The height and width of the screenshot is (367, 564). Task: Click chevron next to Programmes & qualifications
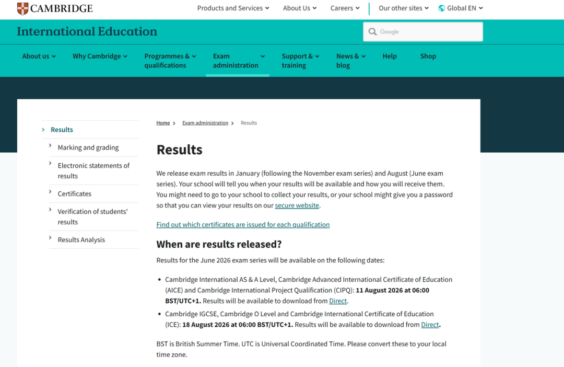[194, 56]
